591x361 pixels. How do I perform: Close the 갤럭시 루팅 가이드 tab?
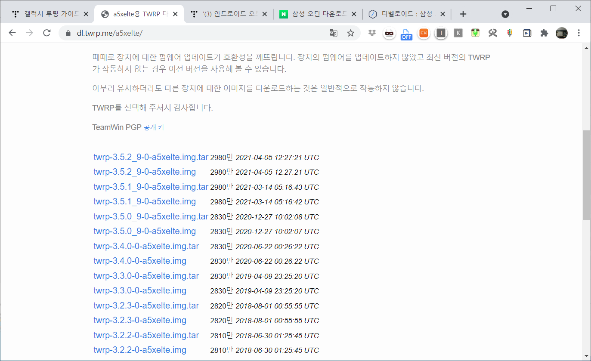(x=86, y=14)
